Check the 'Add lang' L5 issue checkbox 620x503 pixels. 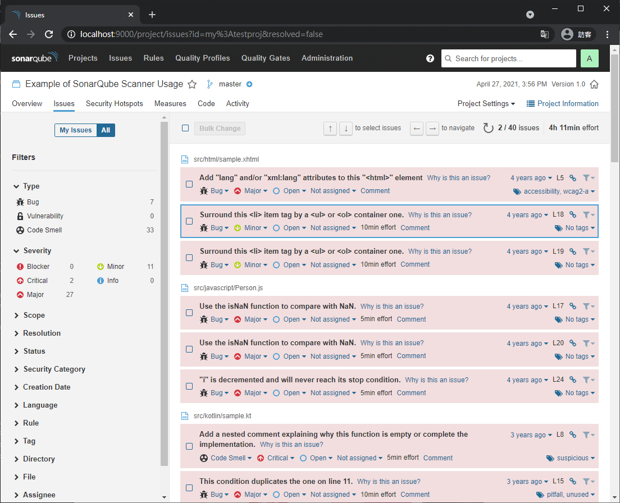click(x=189, y=184)
